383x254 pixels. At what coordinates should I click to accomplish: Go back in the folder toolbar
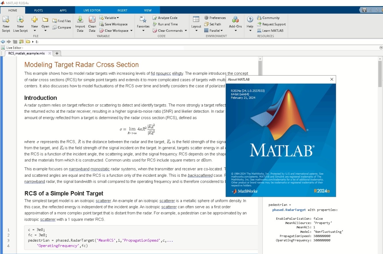3,42
